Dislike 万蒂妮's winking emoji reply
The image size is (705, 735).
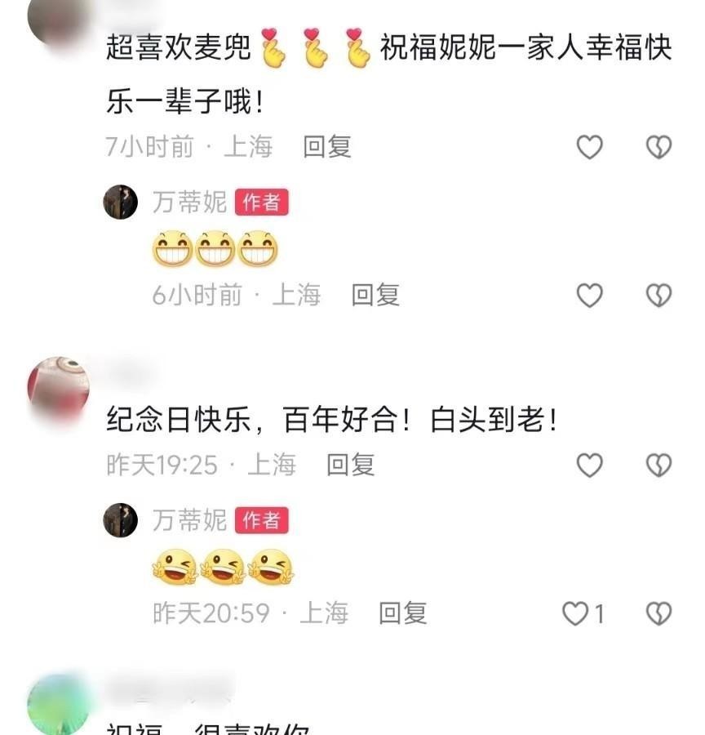point(658,613)
